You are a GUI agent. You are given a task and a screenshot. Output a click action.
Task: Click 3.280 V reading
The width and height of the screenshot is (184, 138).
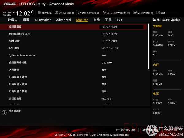click(x=157, y=113)
